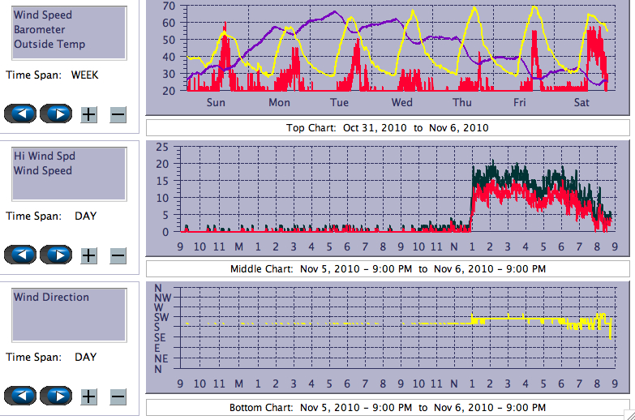Zoom in the middle chart with plus
The image size is (635, 420).
pos(89,255)
